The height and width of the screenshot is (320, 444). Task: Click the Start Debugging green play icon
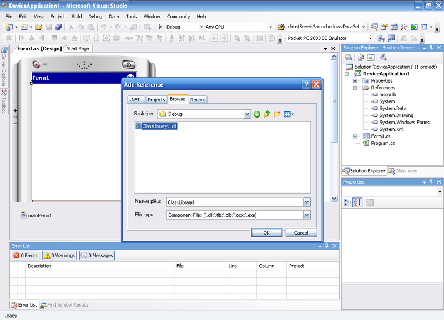tap(160, 27)
